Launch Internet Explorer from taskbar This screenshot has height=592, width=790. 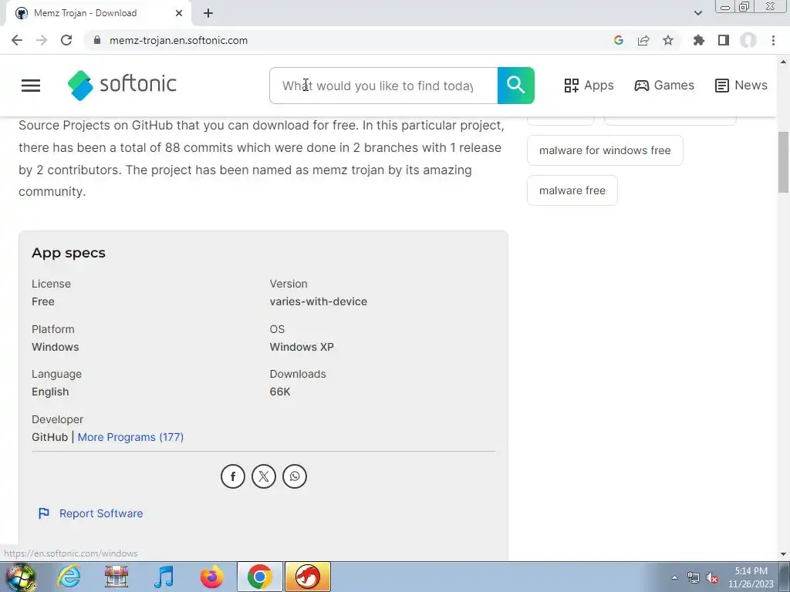pyautogui.click(x=69, y=577)
